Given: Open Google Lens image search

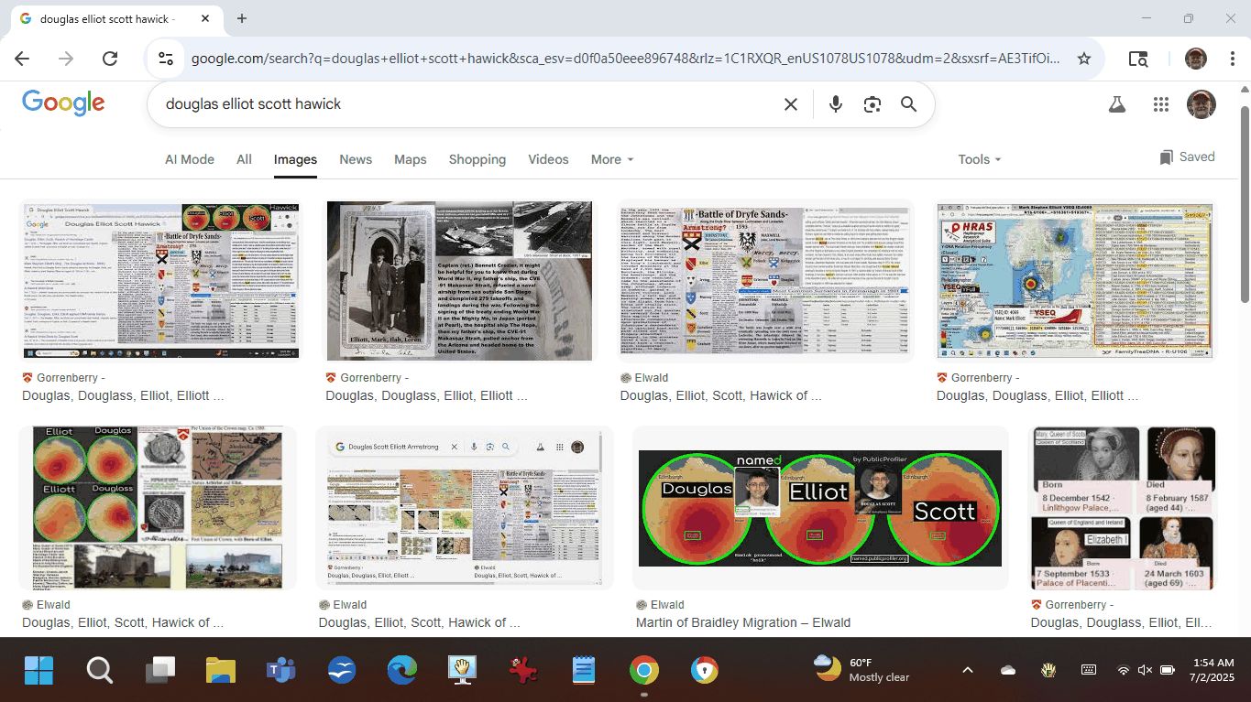Looking at the screenshot, I should pos(872,104).
